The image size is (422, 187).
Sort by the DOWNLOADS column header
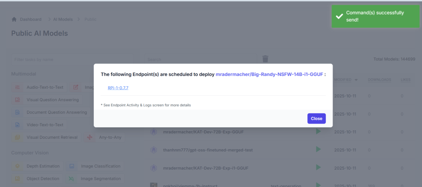[379, 80]
